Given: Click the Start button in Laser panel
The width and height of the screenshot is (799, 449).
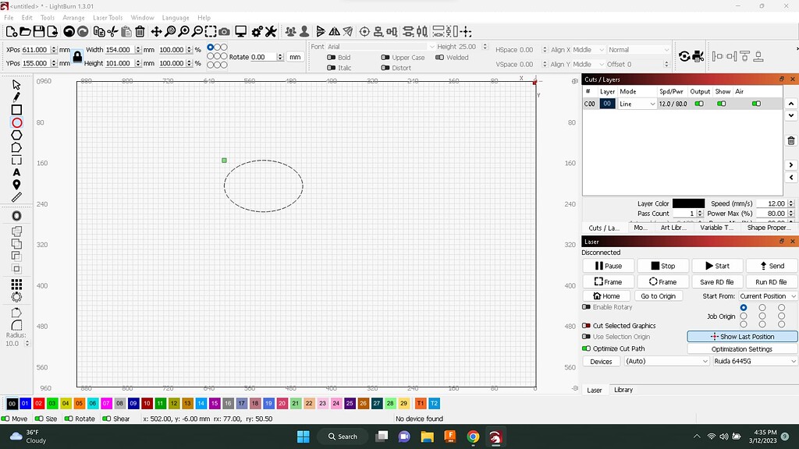Looking at the screenshot, I should pyautogui.click(x=717, y=266).
